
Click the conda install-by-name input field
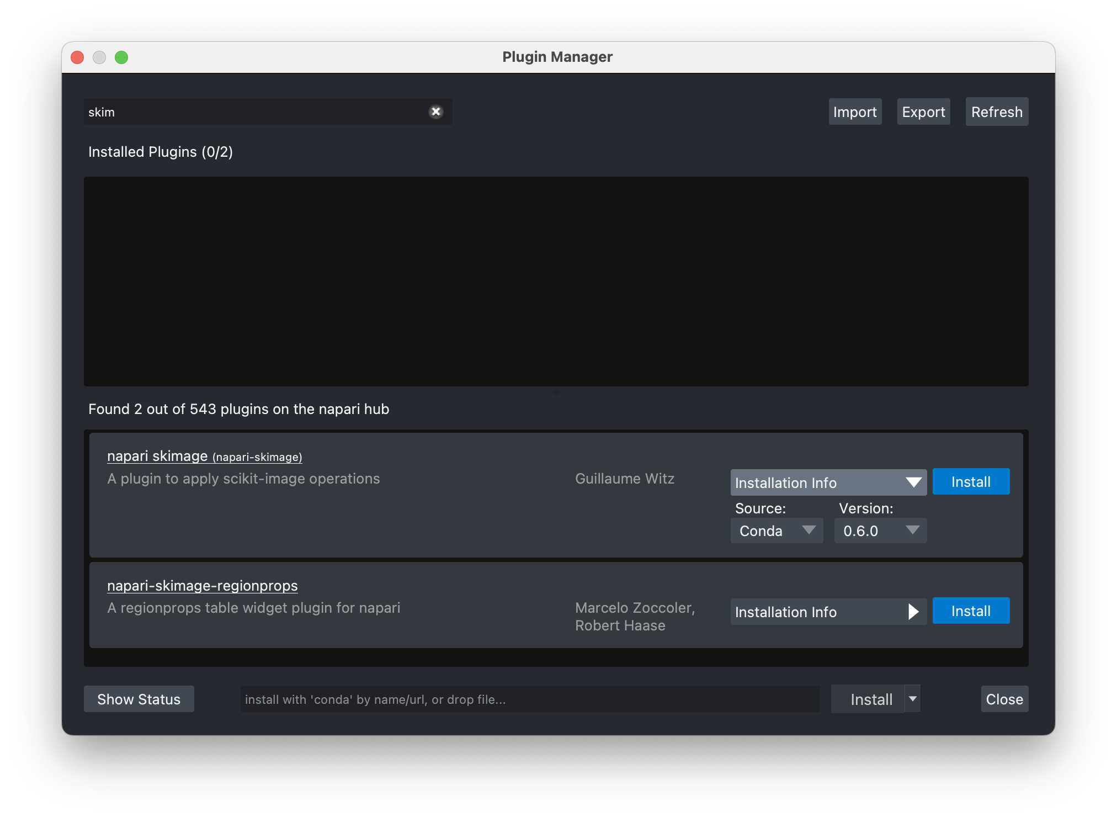click(529, 699)
